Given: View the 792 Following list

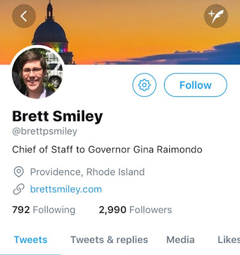Looking at the screenshot, I should (x=44, y=210).
